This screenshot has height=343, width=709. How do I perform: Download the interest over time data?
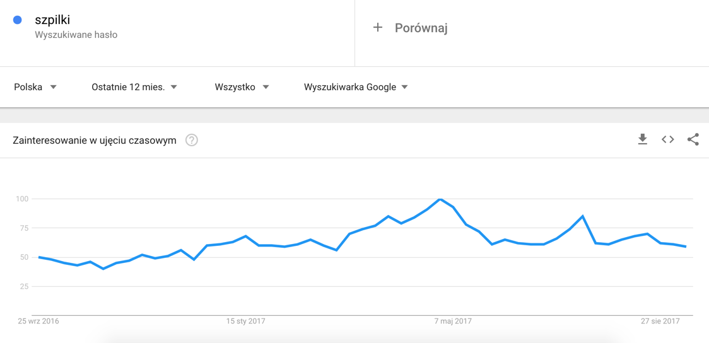642,139
